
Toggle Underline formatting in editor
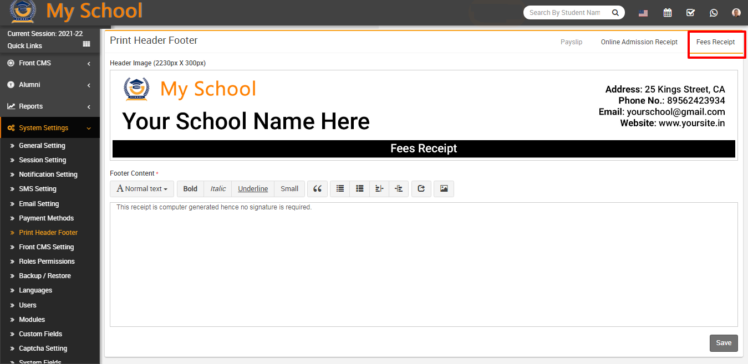pos(253,189)
